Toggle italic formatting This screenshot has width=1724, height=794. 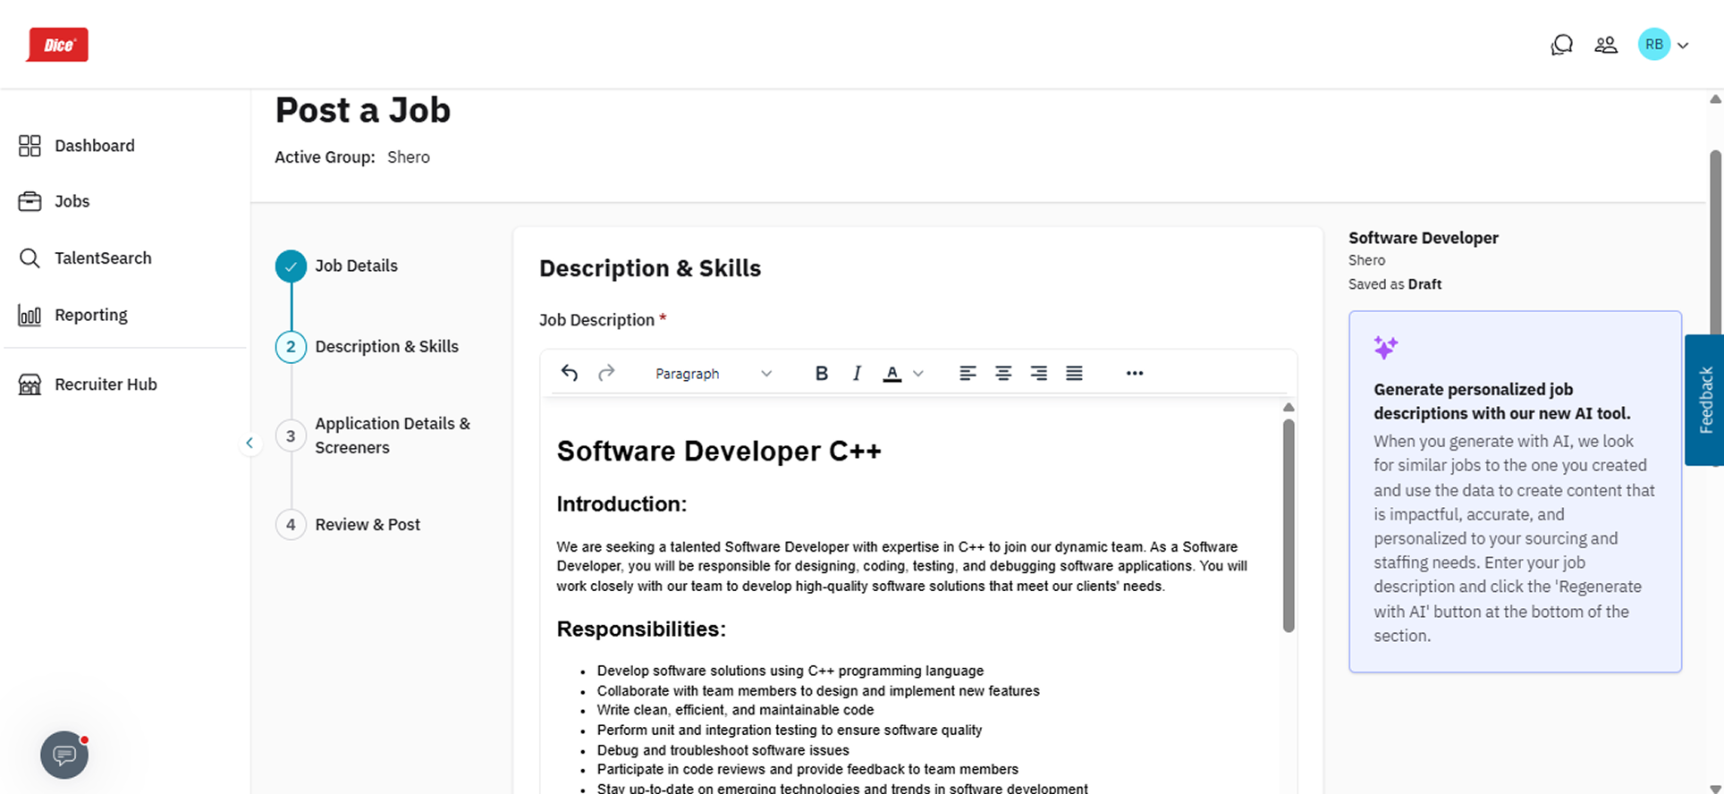(x=857, y=374)
